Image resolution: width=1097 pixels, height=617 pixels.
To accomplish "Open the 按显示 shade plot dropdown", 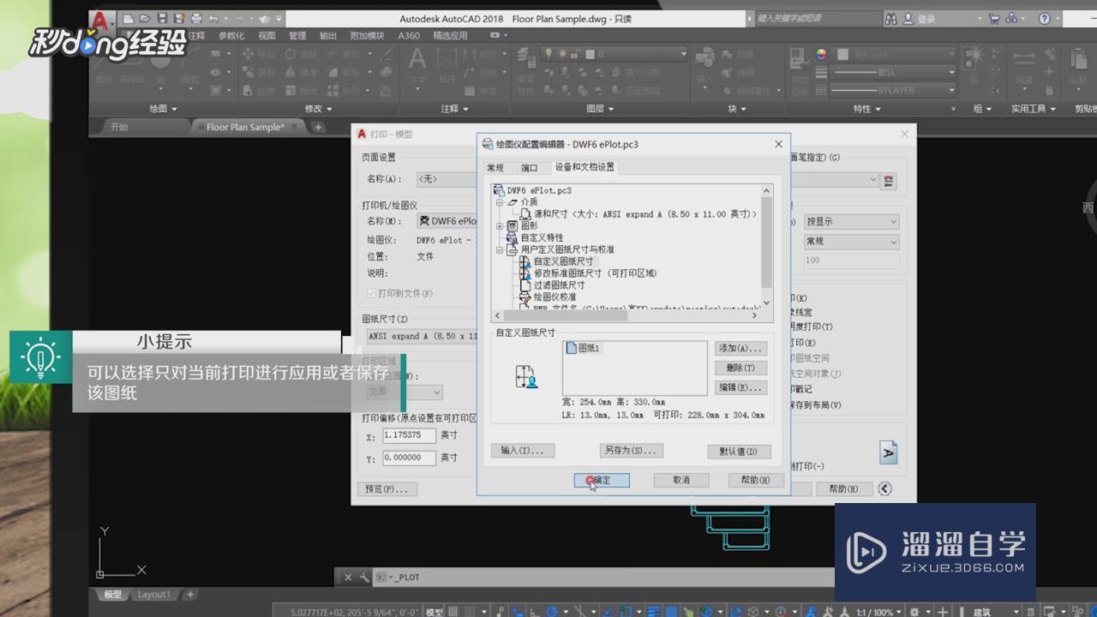I will point(851,221).
